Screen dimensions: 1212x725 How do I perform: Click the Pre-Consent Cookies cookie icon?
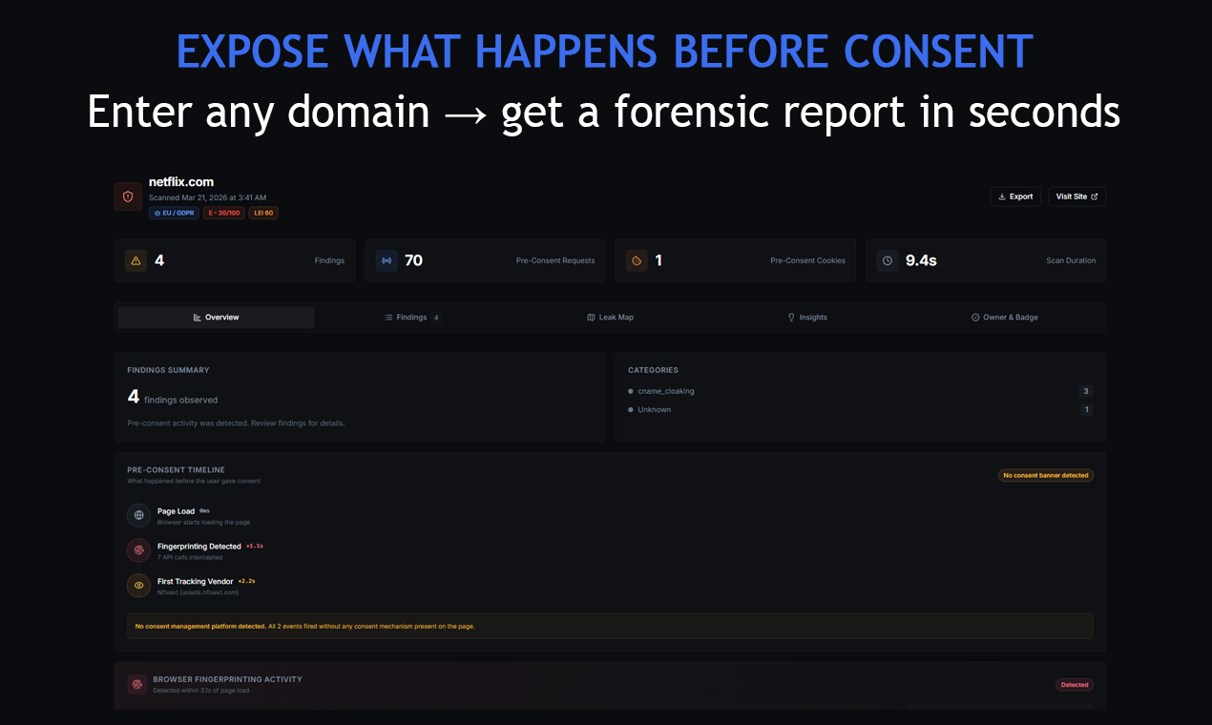[637, 260]
